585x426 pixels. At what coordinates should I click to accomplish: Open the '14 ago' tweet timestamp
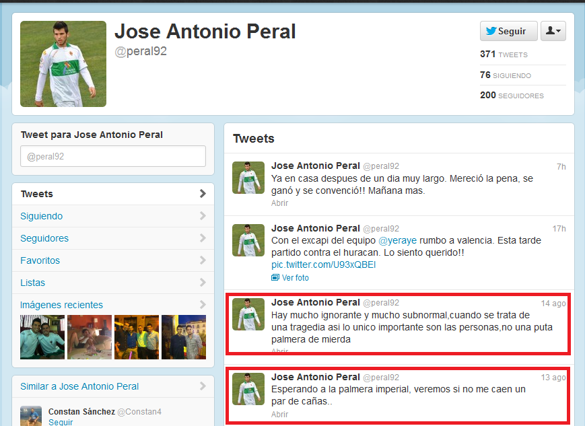pyautogui.click(x=553, y=304)
